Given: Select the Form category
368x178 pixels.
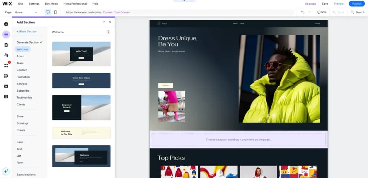Looking at the screenshot, I should pos(20,163).
